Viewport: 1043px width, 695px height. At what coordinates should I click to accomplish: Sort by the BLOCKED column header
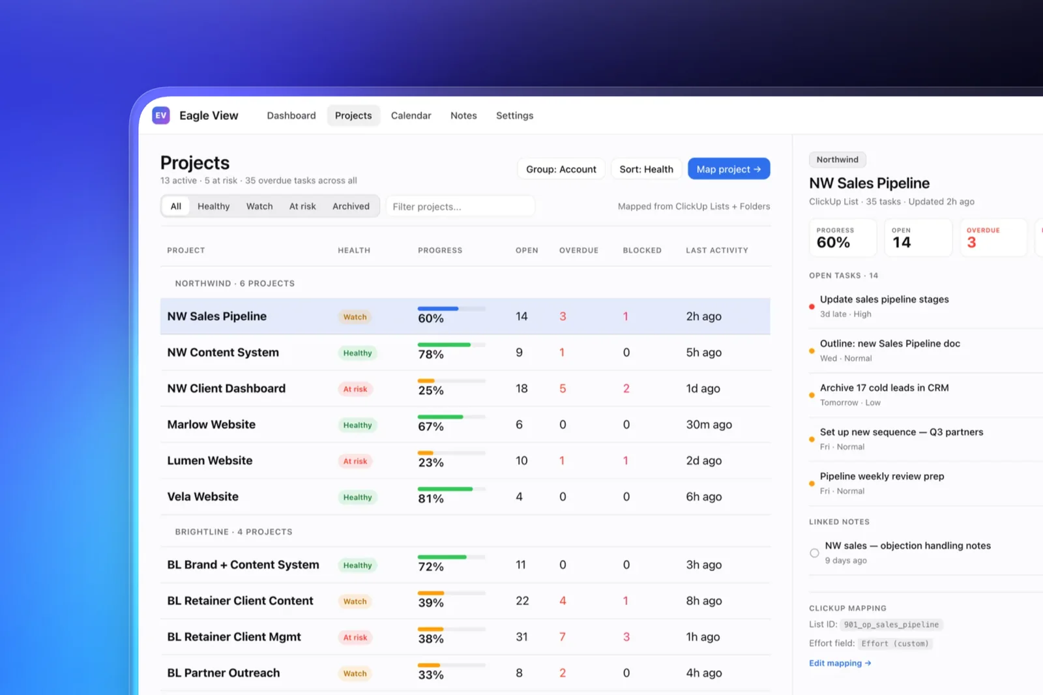(642, 250)
